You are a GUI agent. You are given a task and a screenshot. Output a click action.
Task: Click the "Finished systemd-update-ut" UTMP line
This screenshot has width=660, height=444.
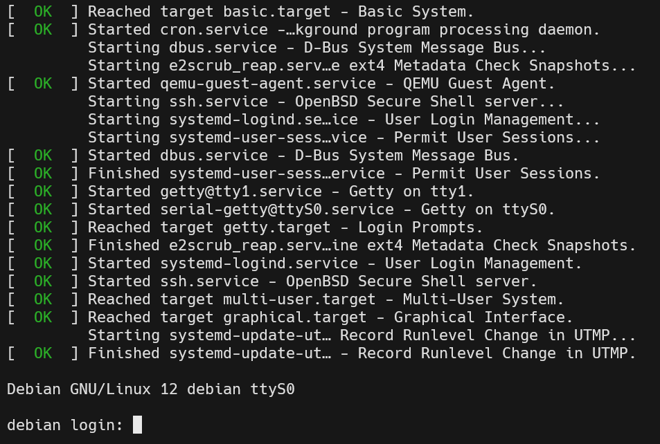[362, 353]
